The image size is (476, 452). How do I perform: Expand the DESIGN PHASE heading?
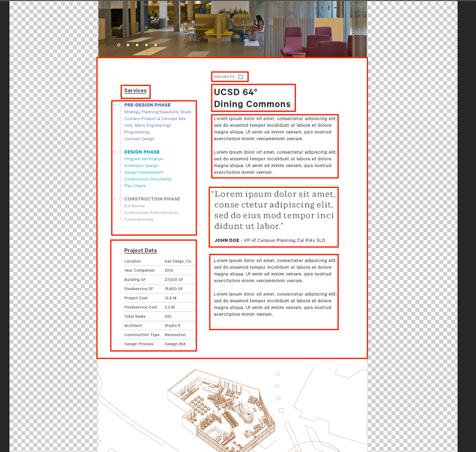click(142, 152)
